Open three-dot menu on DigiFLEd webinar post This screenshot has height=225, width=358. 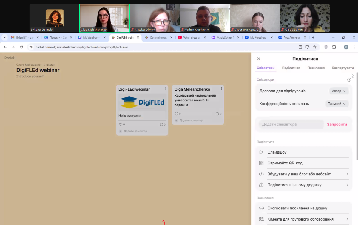166,89
